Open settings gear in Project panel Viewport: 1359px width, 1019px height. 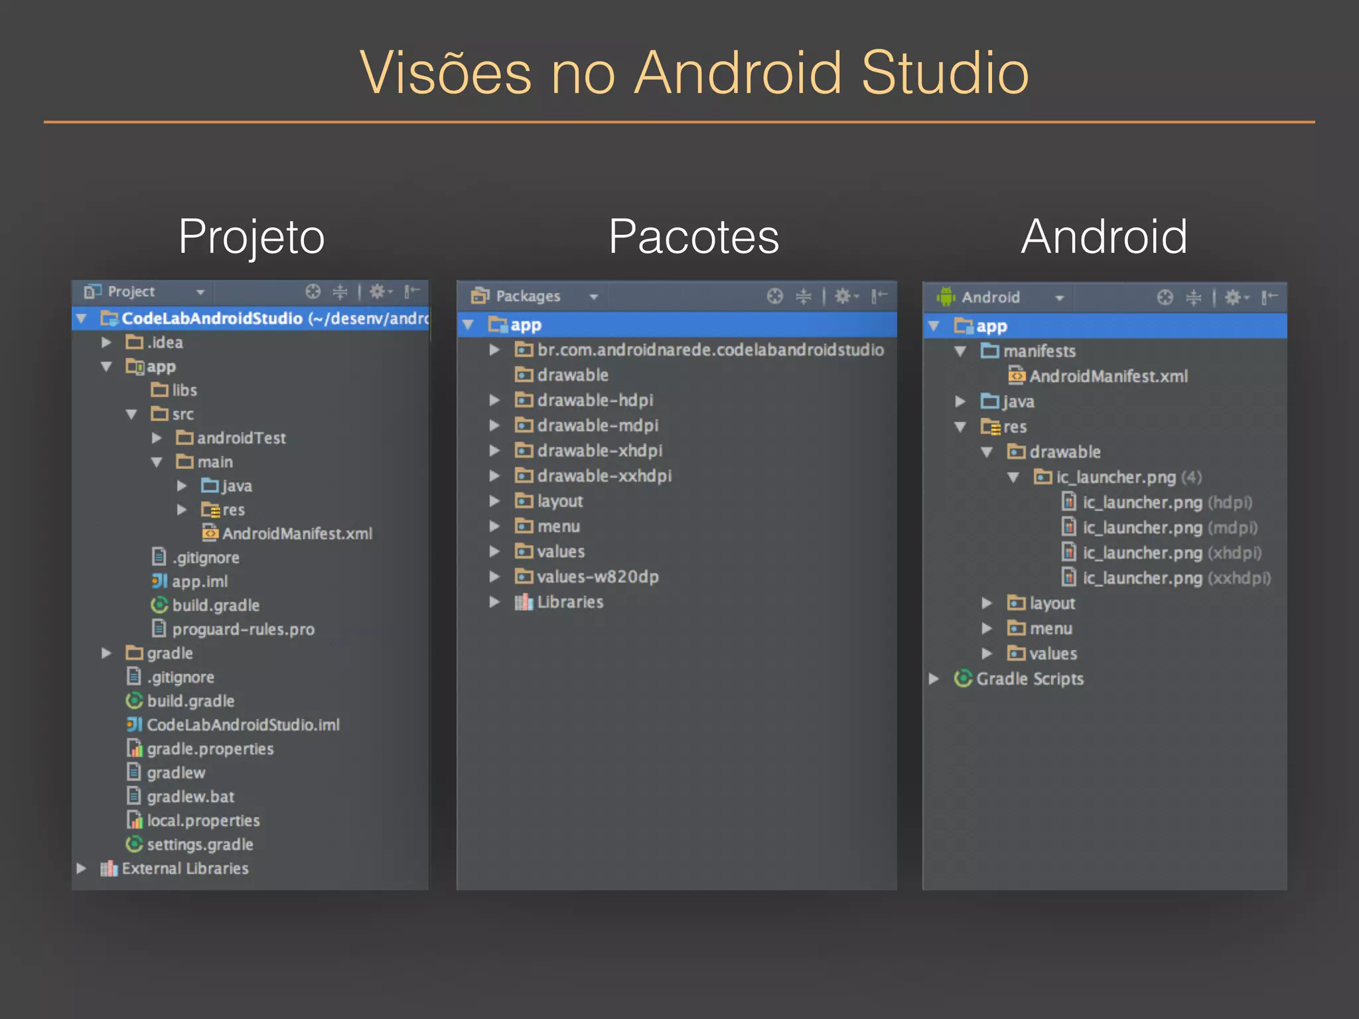click(380, 291)
